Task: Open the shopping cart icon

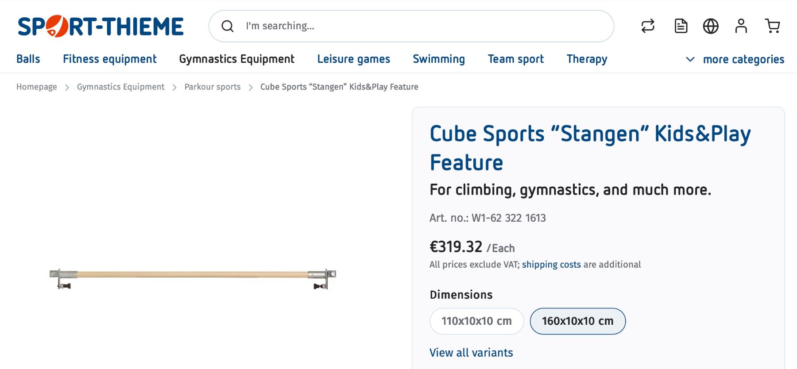Action: tap(773, 26)
